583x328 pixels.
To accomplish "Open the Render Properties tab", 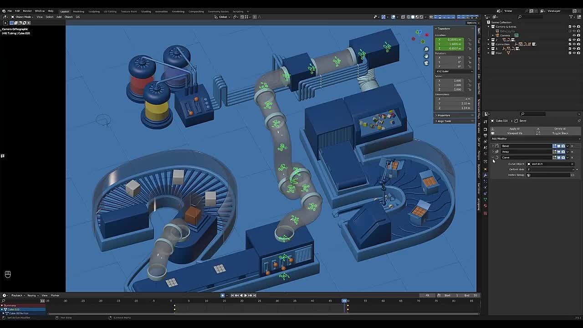I will 486,128.
